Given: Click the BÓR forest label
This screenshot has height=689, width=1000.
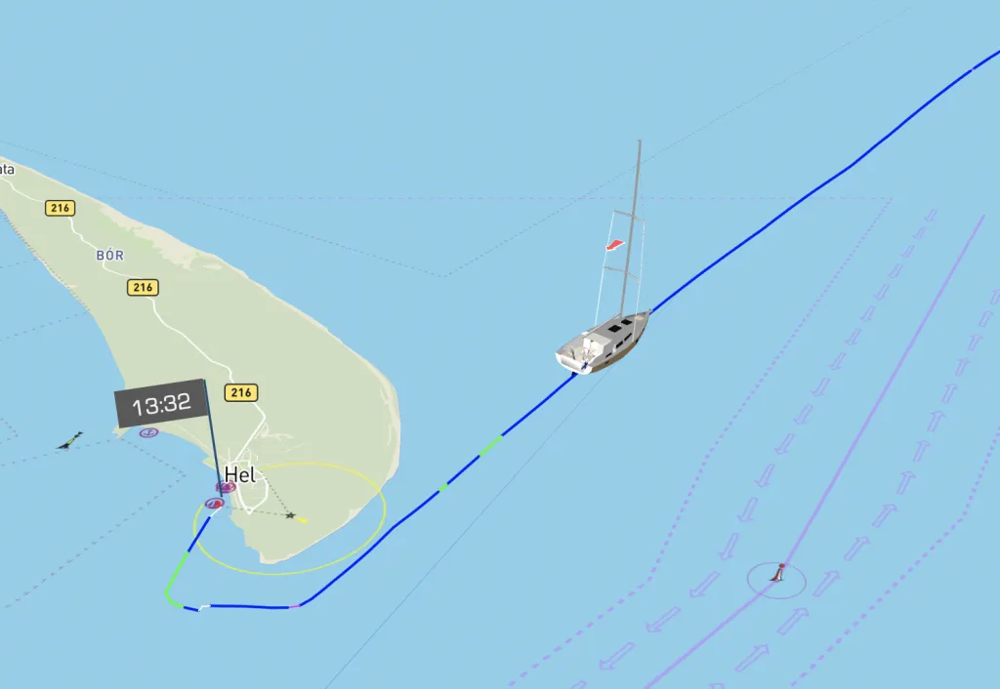Looking at the screenshot, I should 109,256.
